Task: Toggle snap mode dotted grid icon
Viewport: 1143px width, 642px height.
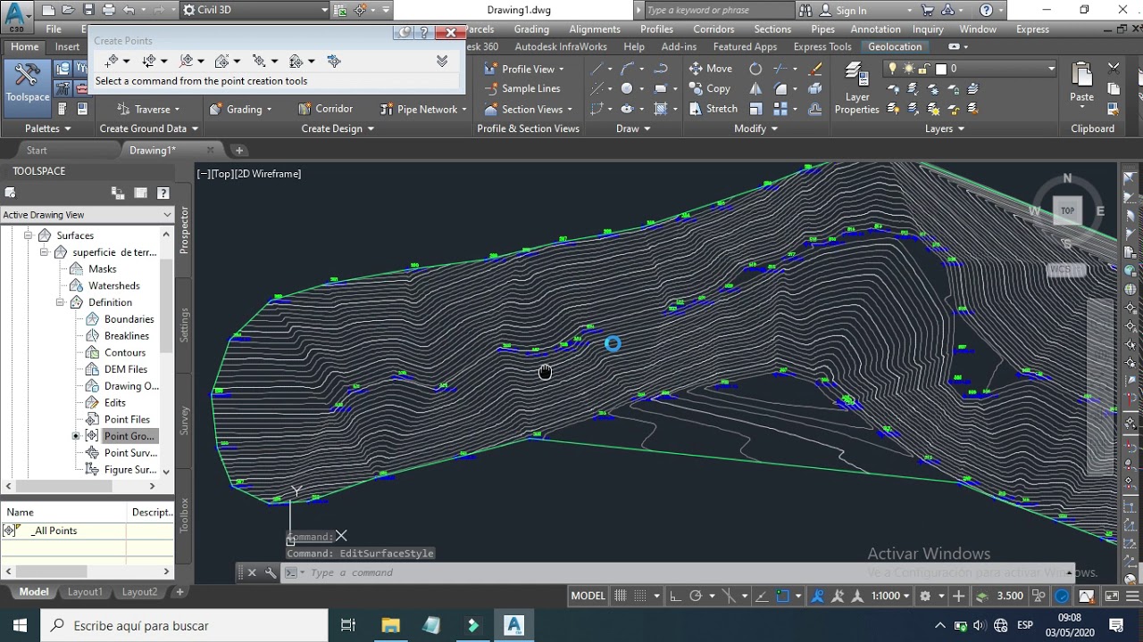Action: click(641, 596)
